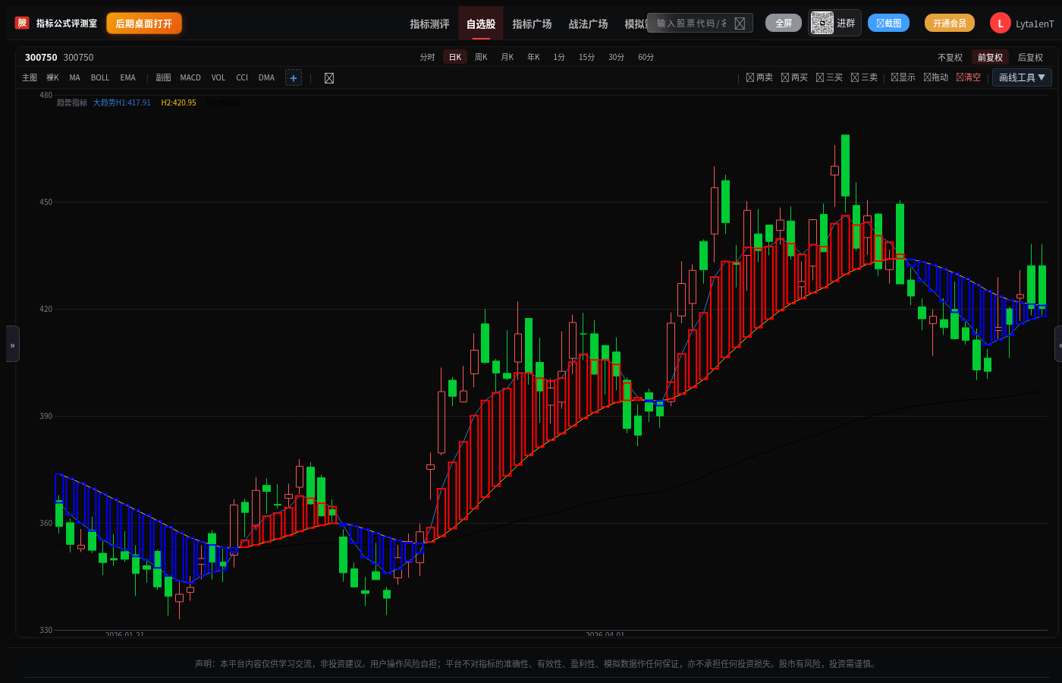Open the 自选股 watchlist tab
The image size is (1062, 683).
[x=481, y=24]
